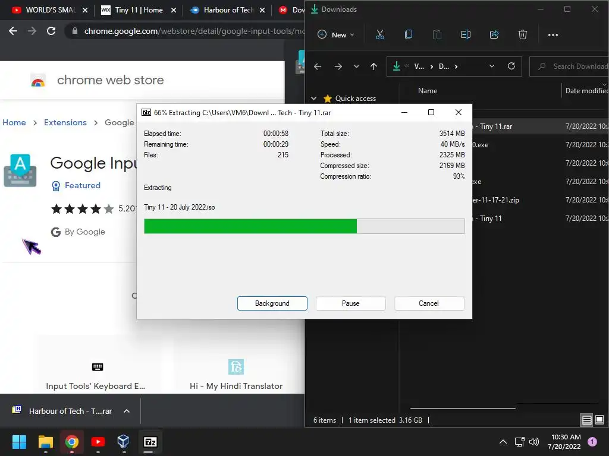609x456 pixels.
Task: Click the Delete trash icon in Downloads toolbar
Action: [x=523, y=35]
